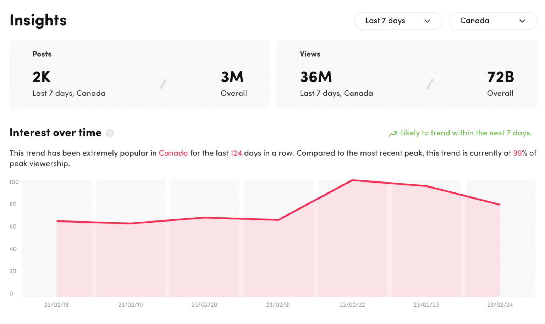The image size is (545, 324).
Task: Click the help icon next to Interest over time
Action: pyautogui.click(x=110, y=133)
